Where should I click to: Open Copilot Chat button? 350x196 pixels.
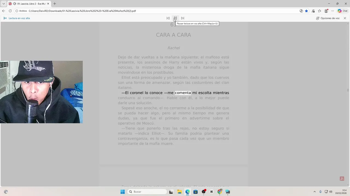tap(343, 11)
